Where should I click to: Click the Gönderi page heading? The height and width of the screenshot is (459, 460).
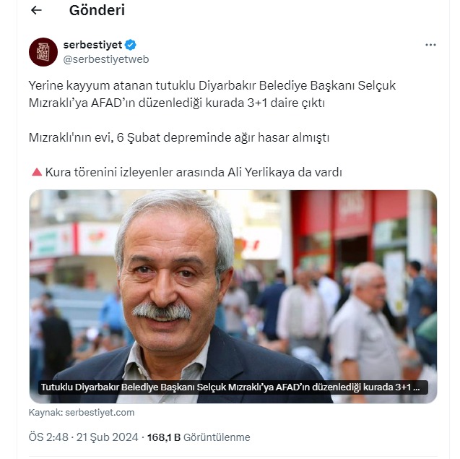(97, 10)
